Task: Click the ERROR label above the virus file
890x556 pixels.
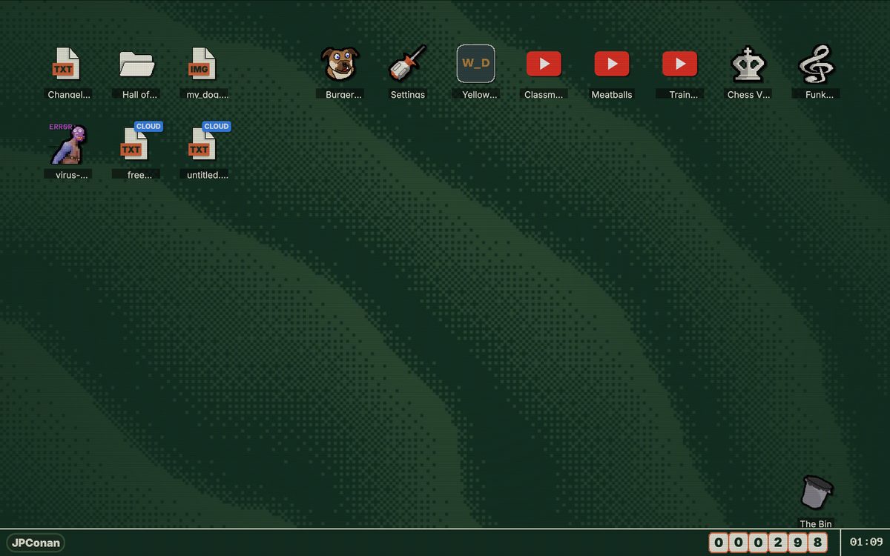Action: [62, 126]
